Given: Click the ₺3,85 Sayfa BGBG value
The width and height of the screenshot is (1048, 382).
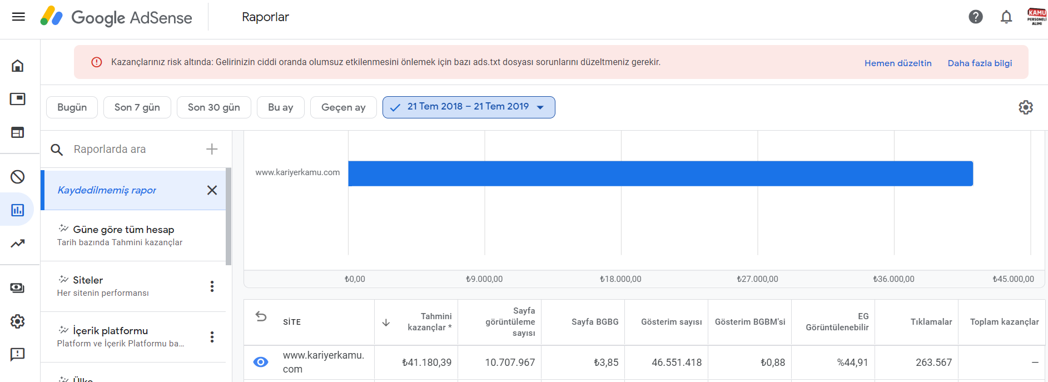Looking at the screenshot, I should [x=606, y=363].
